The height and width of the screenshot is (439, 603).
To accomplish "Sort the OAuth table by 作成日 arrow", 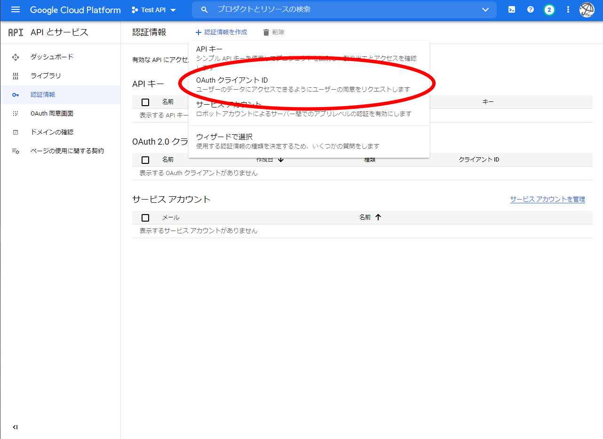I will pyautogui.click(x=281, y=160).
